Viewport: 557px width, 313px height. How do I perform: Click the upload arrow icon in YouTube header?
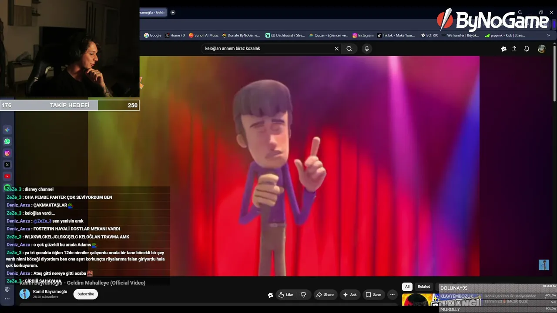coord(514,49)
